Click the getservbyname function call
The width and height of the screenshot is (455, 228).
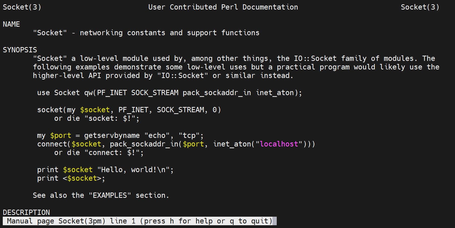pos(112,135)
